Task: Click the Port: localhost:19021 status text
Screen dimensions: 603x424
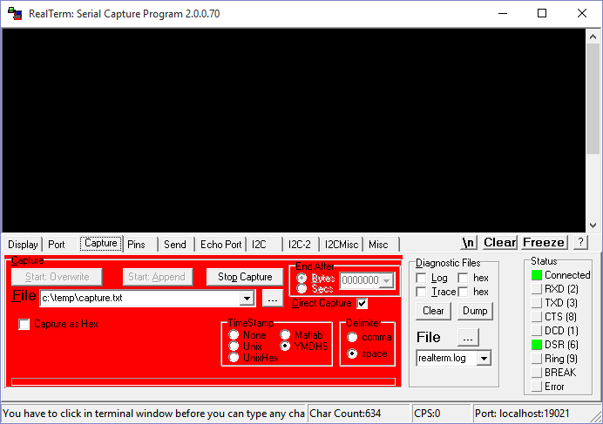Action: [x=522, y=414]
